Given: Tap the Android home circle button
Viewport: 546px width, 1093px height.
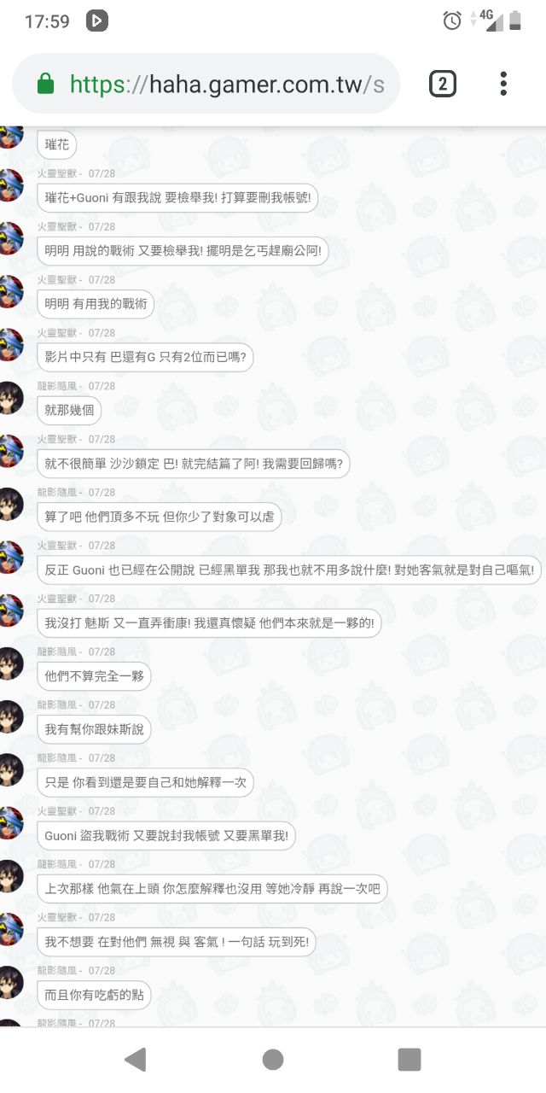Looking at the screenshot, I should pyautogui.click(x=273, y=1059).
